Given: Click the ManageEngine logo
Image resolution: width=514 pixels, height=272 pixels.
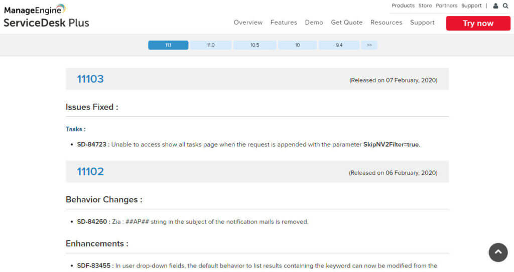Looking at the screenshot, I should (35, 9).
